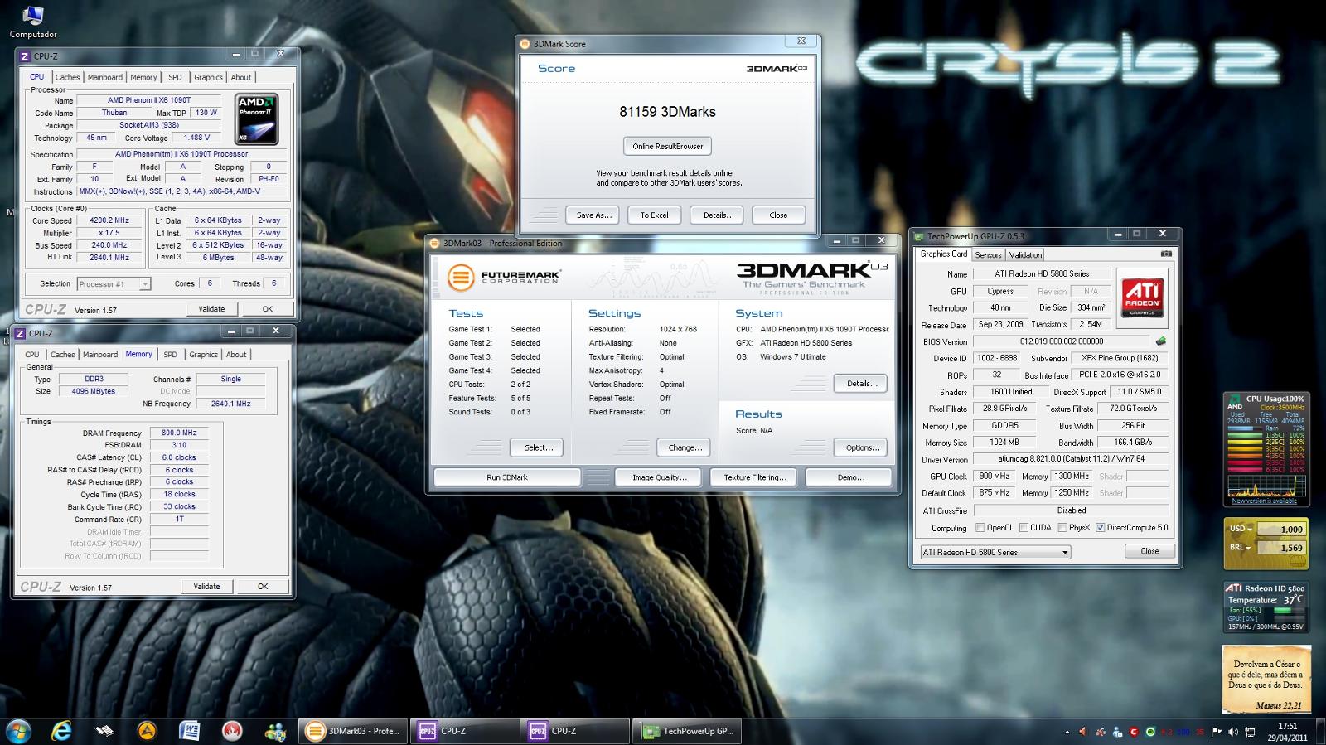Screen dimensions: 1326x745
Task: Click the USD amount field 1,000
Action: click(1281, 529)
